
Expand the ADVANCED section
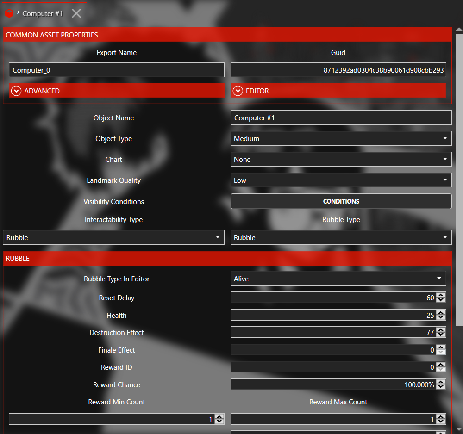(x=17, y=91)
